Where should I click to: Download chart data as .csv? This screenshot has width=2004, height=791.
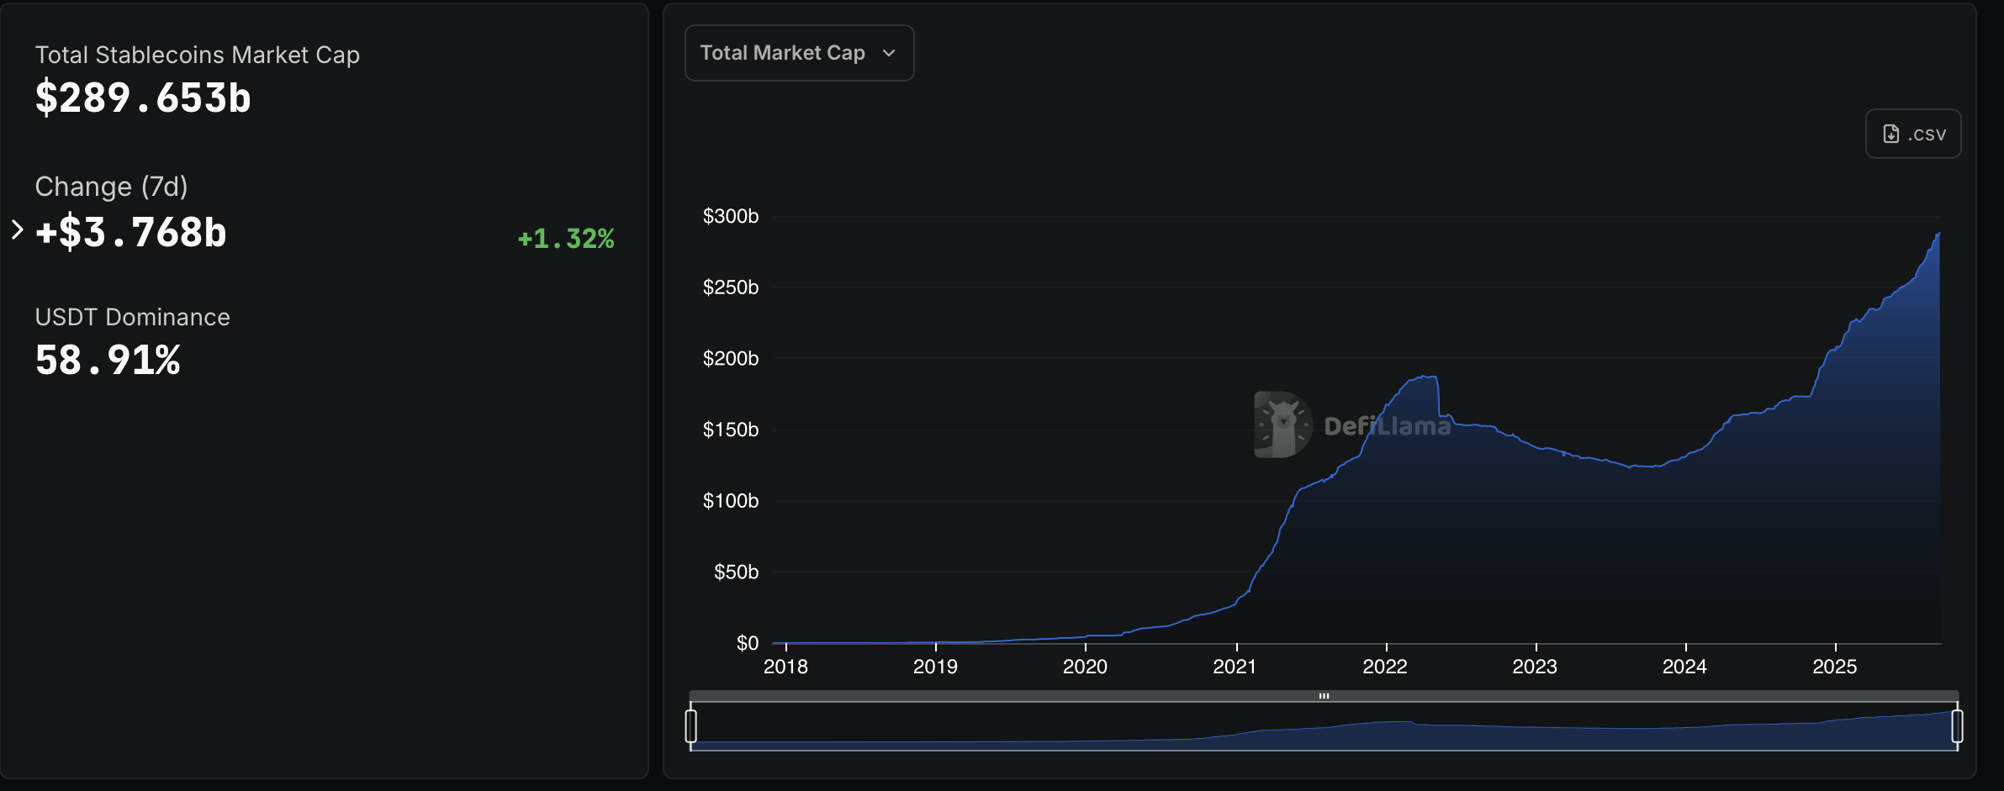point(1912,133)
